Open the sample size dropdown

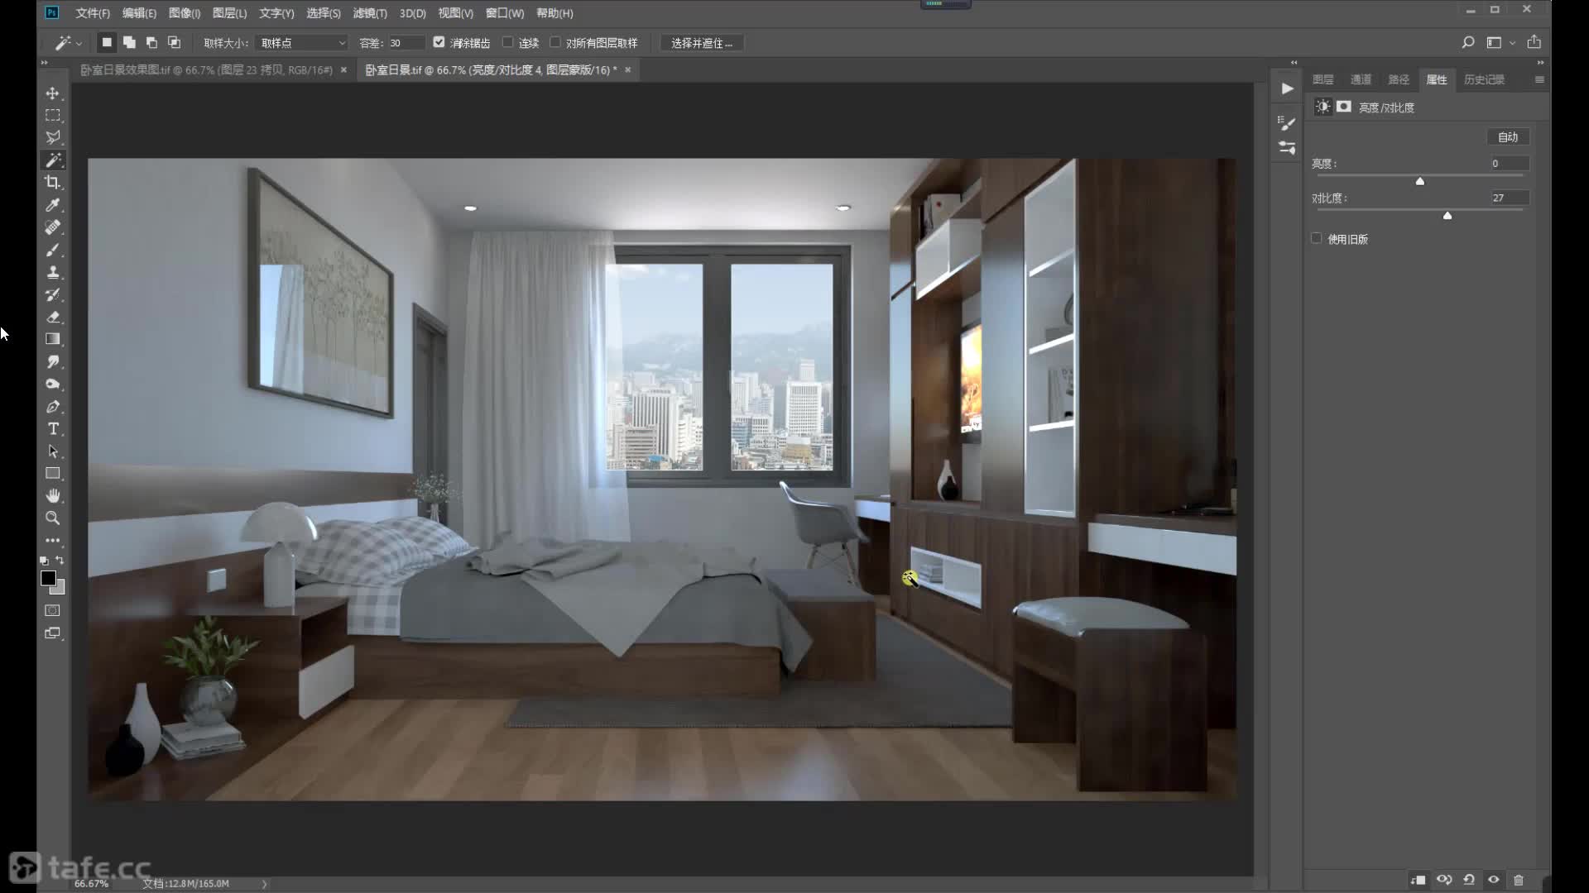pyautogui.click(x=302, y=42)
